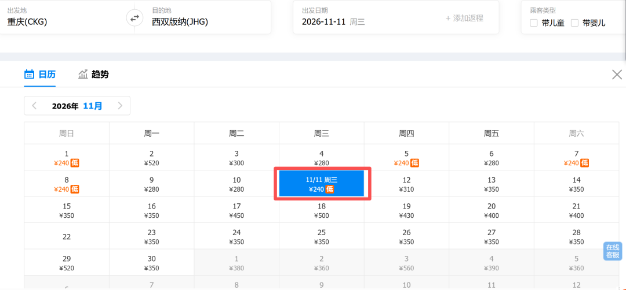Tick the 带儿童 checkbox

click(533, 23)
